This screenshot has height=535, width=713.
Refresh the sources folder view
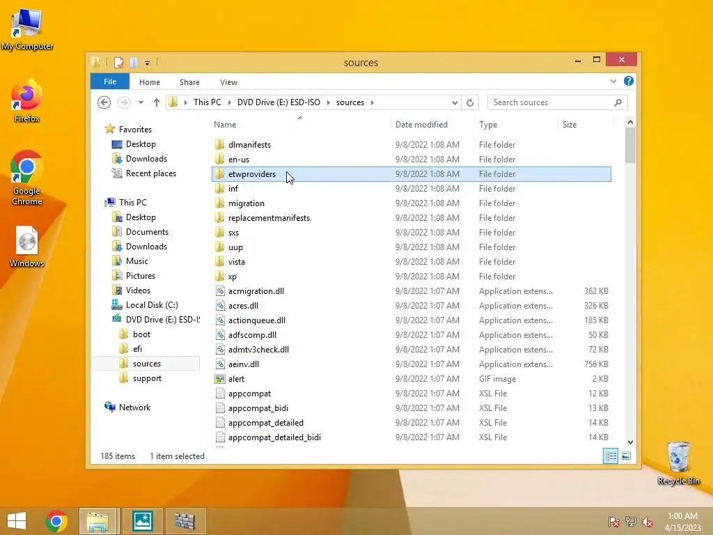coord(470,102)
